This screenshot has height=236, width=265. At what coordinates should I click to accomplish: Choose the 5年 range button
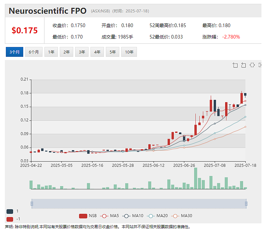[x=112, y=52]
